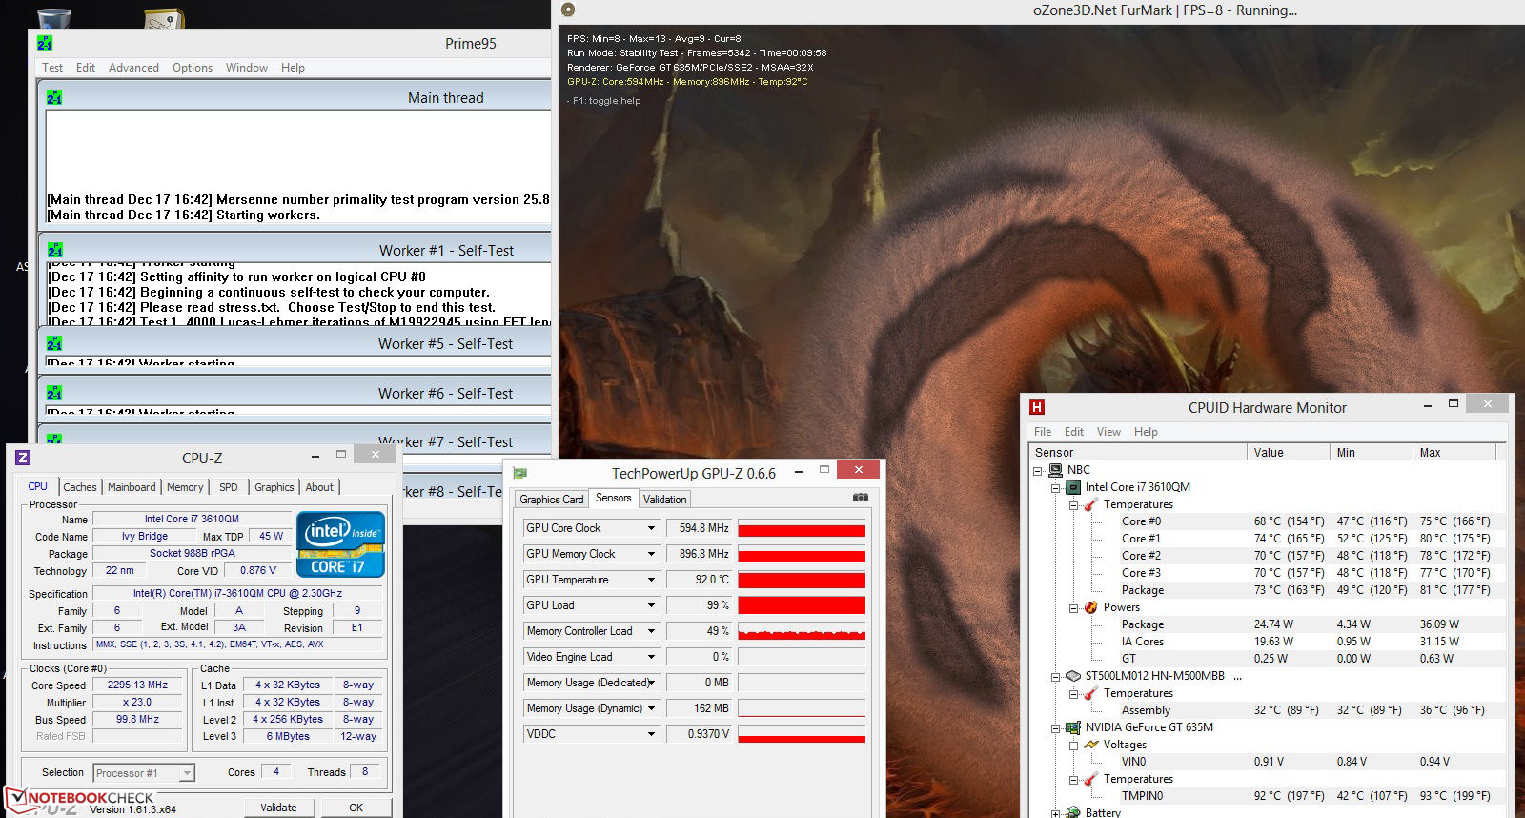The image size is (1525, 818).
Task: Open the Memory Usage (Dynamic) dropdown
Action: (x=652, y=708)
